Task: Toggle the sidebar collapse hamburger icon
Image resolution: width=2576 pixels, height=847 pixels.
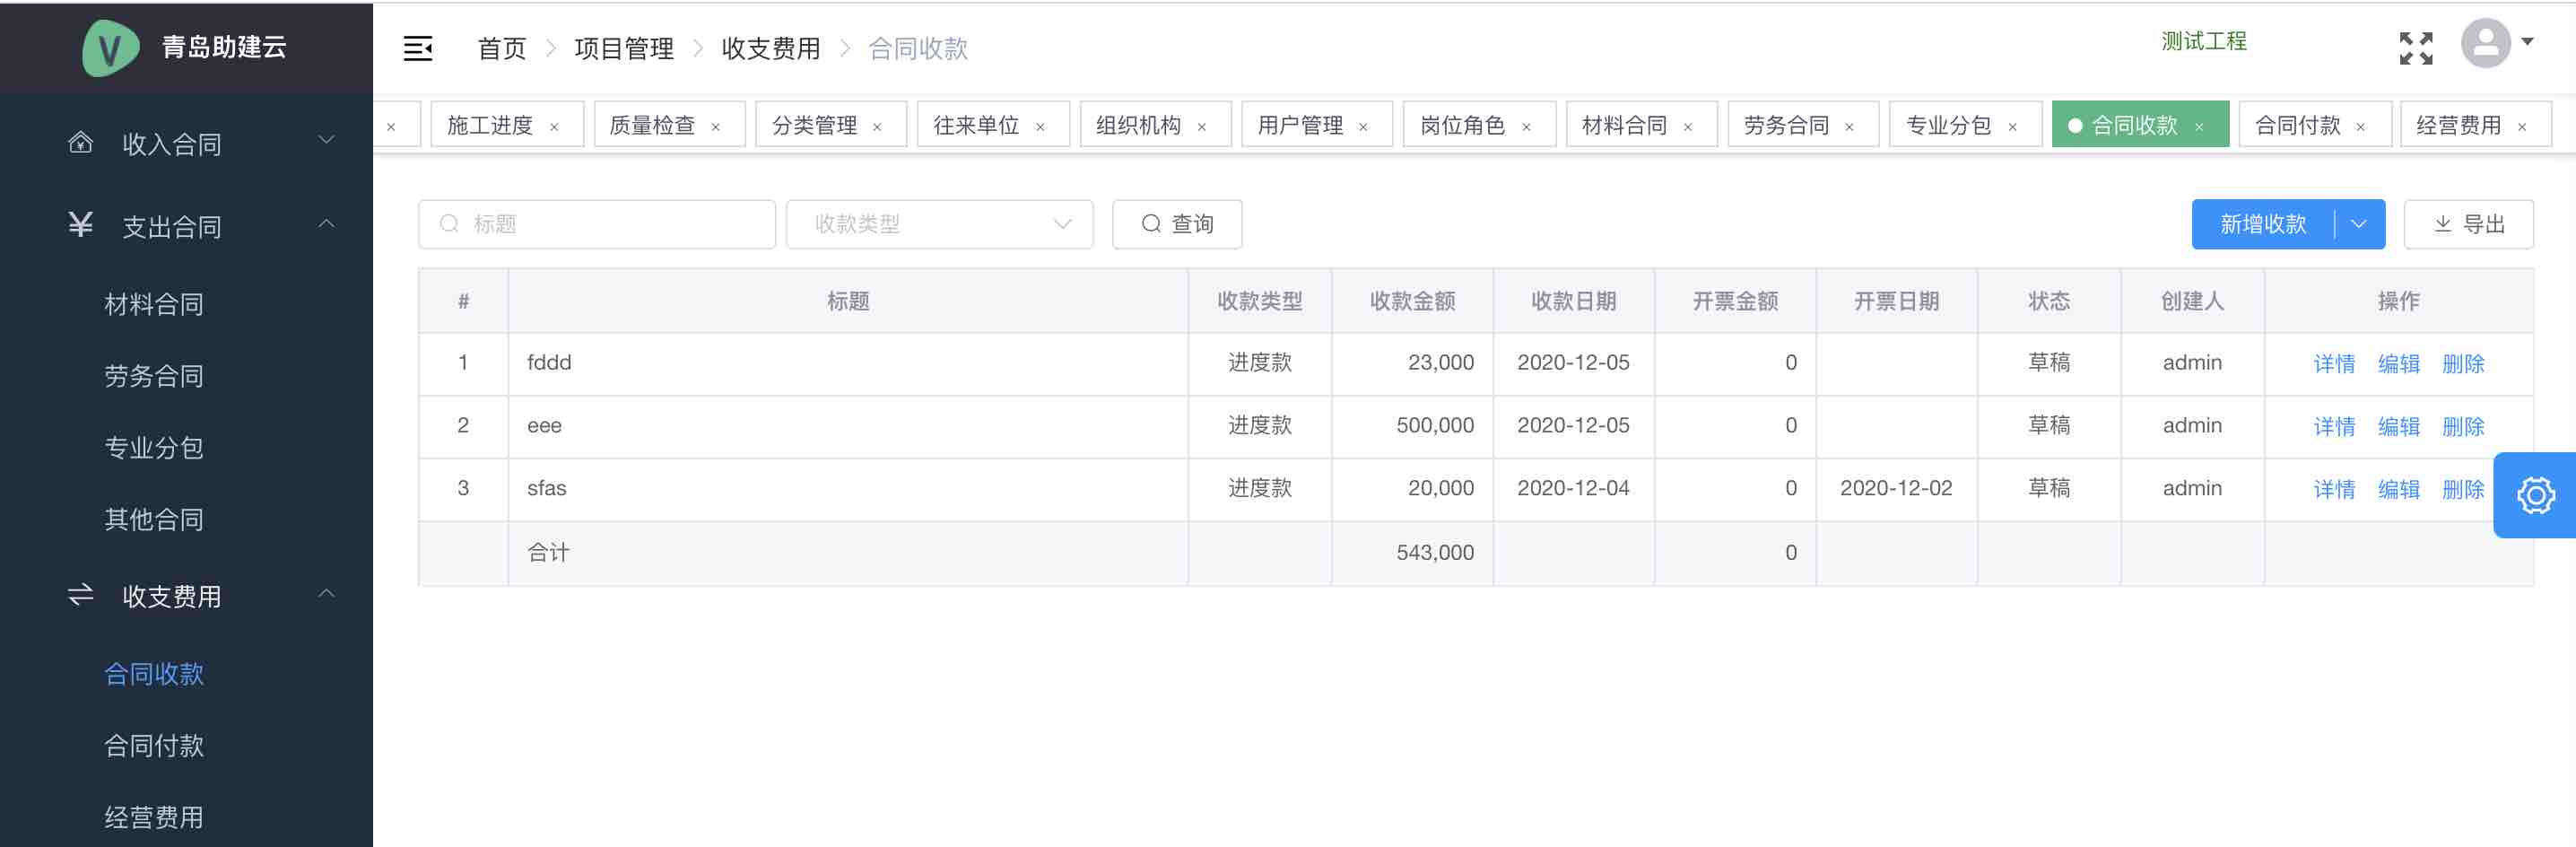Action: 417,48
